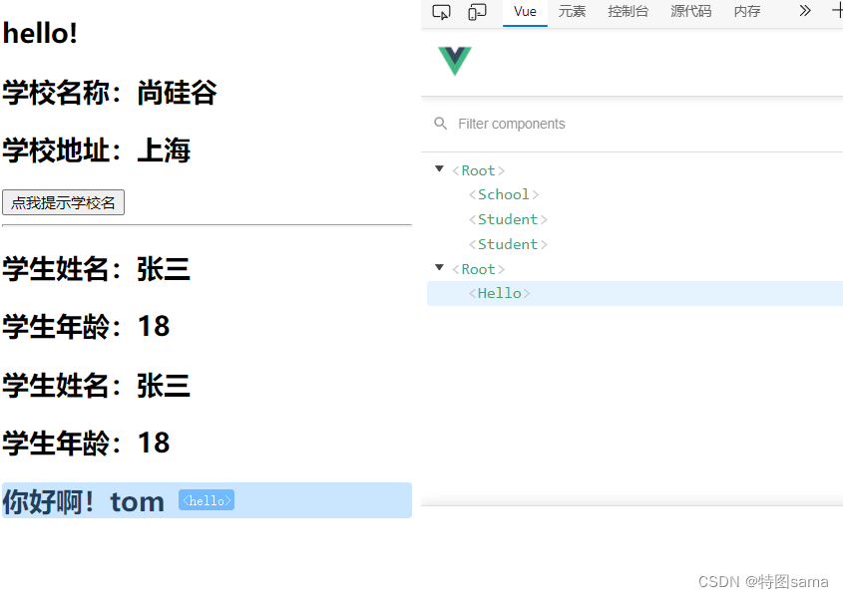The image size is (843, 599).
Task: Switch to the 内存 tab
Action: tap(746, 11)
